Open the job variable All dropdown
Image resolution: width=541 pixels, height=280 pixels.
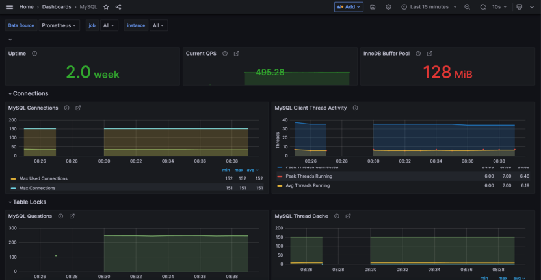point(109,25)
